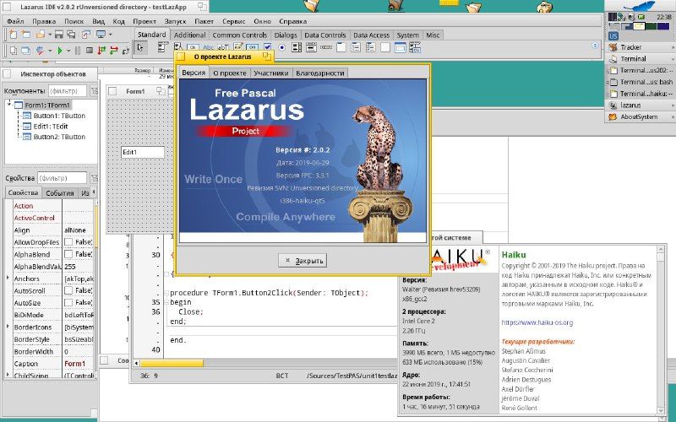Image resolution: width=676 pixels, height=422 pixels.
Task: Click the New Form toolbar icon
Action: click(26, 35)
